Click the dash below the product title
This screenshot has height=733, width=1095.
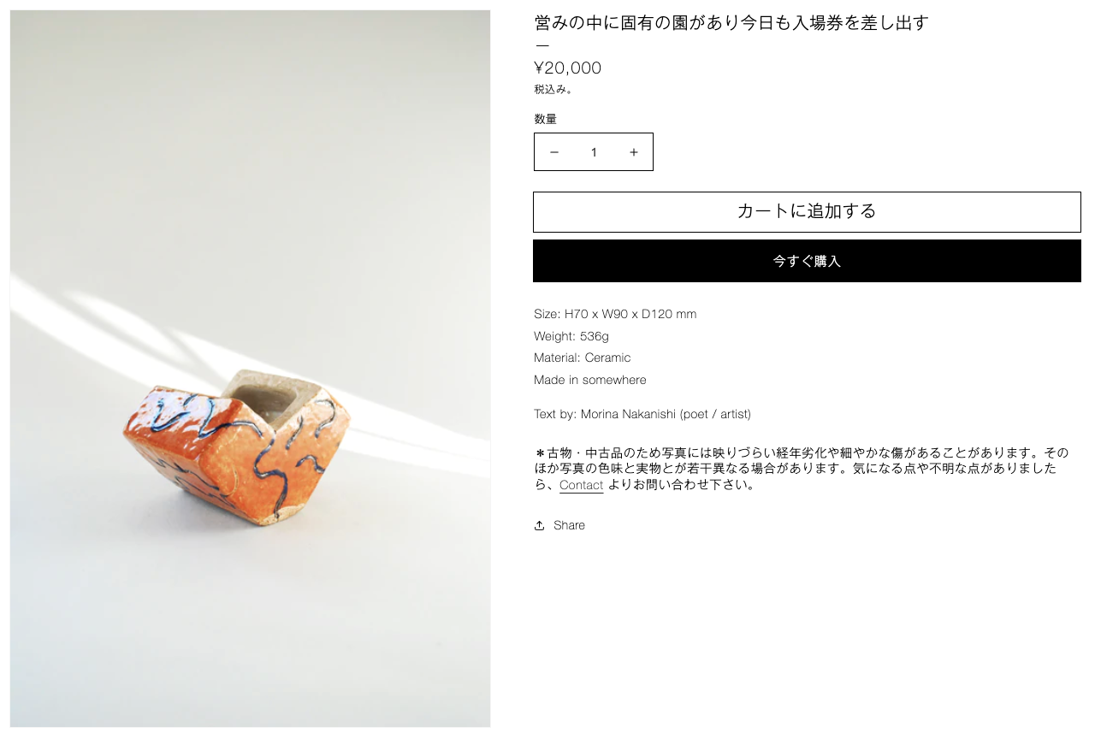(x=542, y=45)
